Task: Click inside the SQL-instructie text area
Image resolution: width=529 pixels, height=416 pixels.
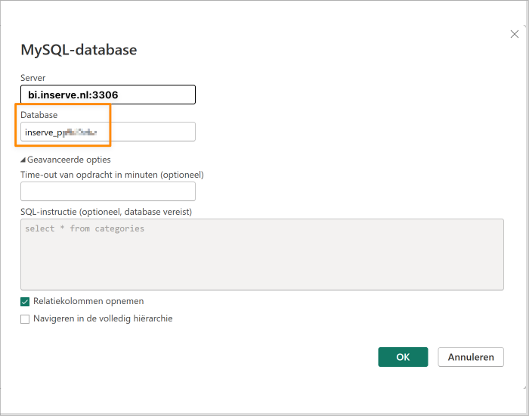Action: coord(262,254)
